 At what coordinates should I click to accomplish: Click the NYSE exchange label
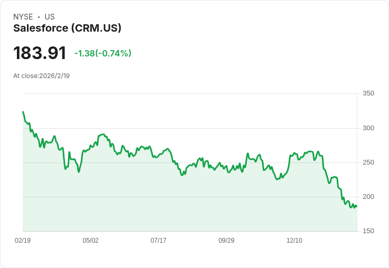tap(23, 17)
